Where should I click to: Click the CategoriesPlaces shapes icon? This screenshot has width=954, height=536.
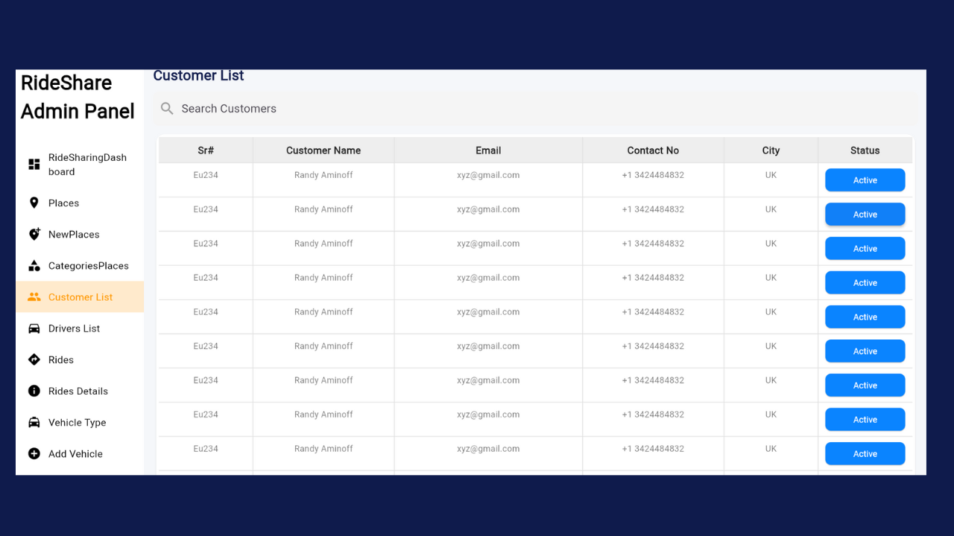coord(34,266)
